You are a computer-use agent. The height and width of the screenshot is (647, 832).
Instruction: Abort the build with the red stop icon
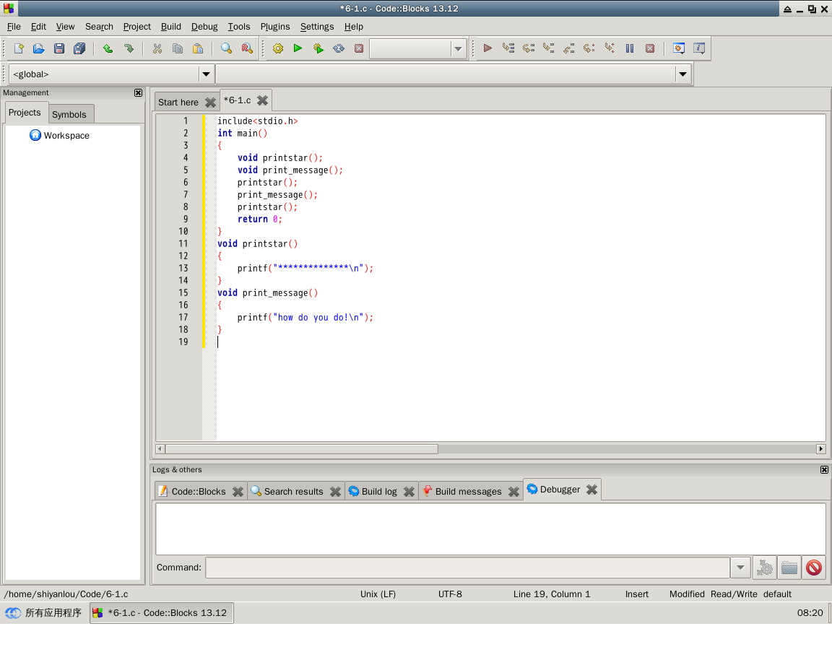pyautogui.click(x=359, y=48)
